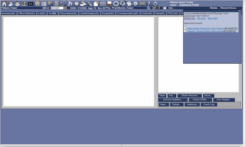The image size is (246, 147).
Task: Click the pills medication icon
Action: 83,3
